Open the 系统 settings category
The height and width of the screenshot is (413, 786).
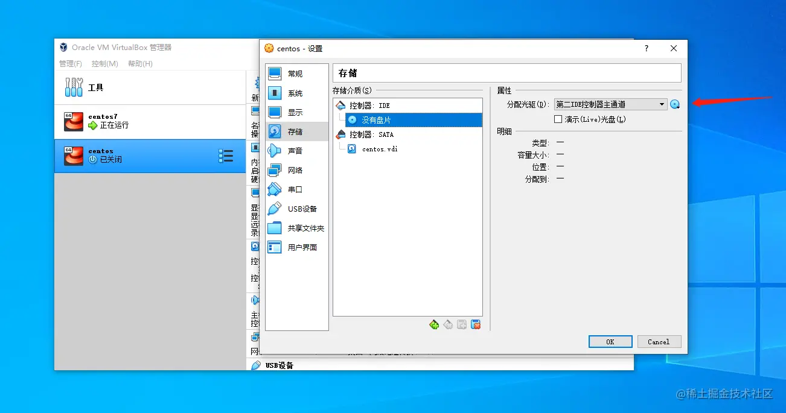pos(296,93)
